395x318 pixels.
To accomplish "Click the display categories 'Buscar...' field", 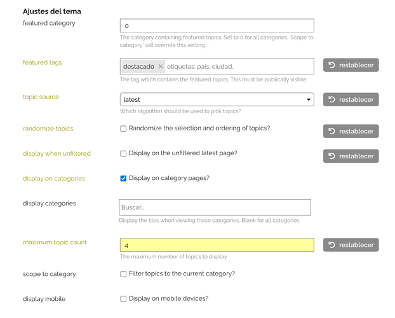I will coord(215,207).
